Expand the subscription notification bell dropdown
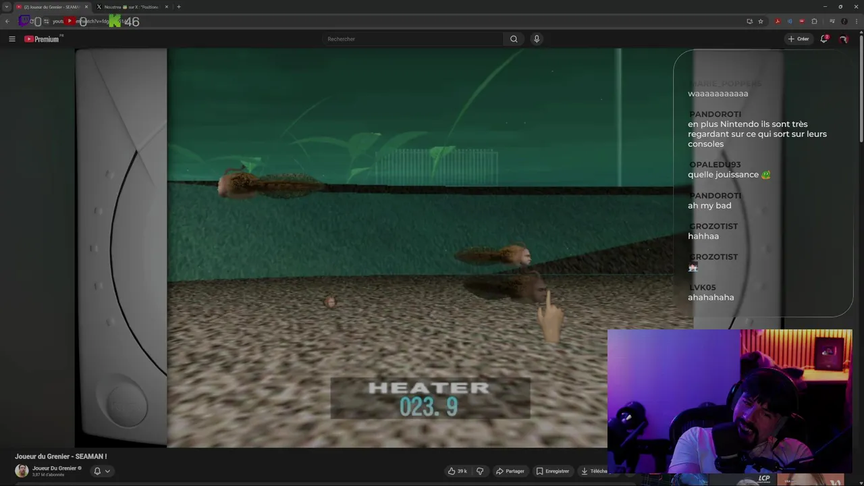The height and width of the screenshot is (486, 864). (101, 471)
